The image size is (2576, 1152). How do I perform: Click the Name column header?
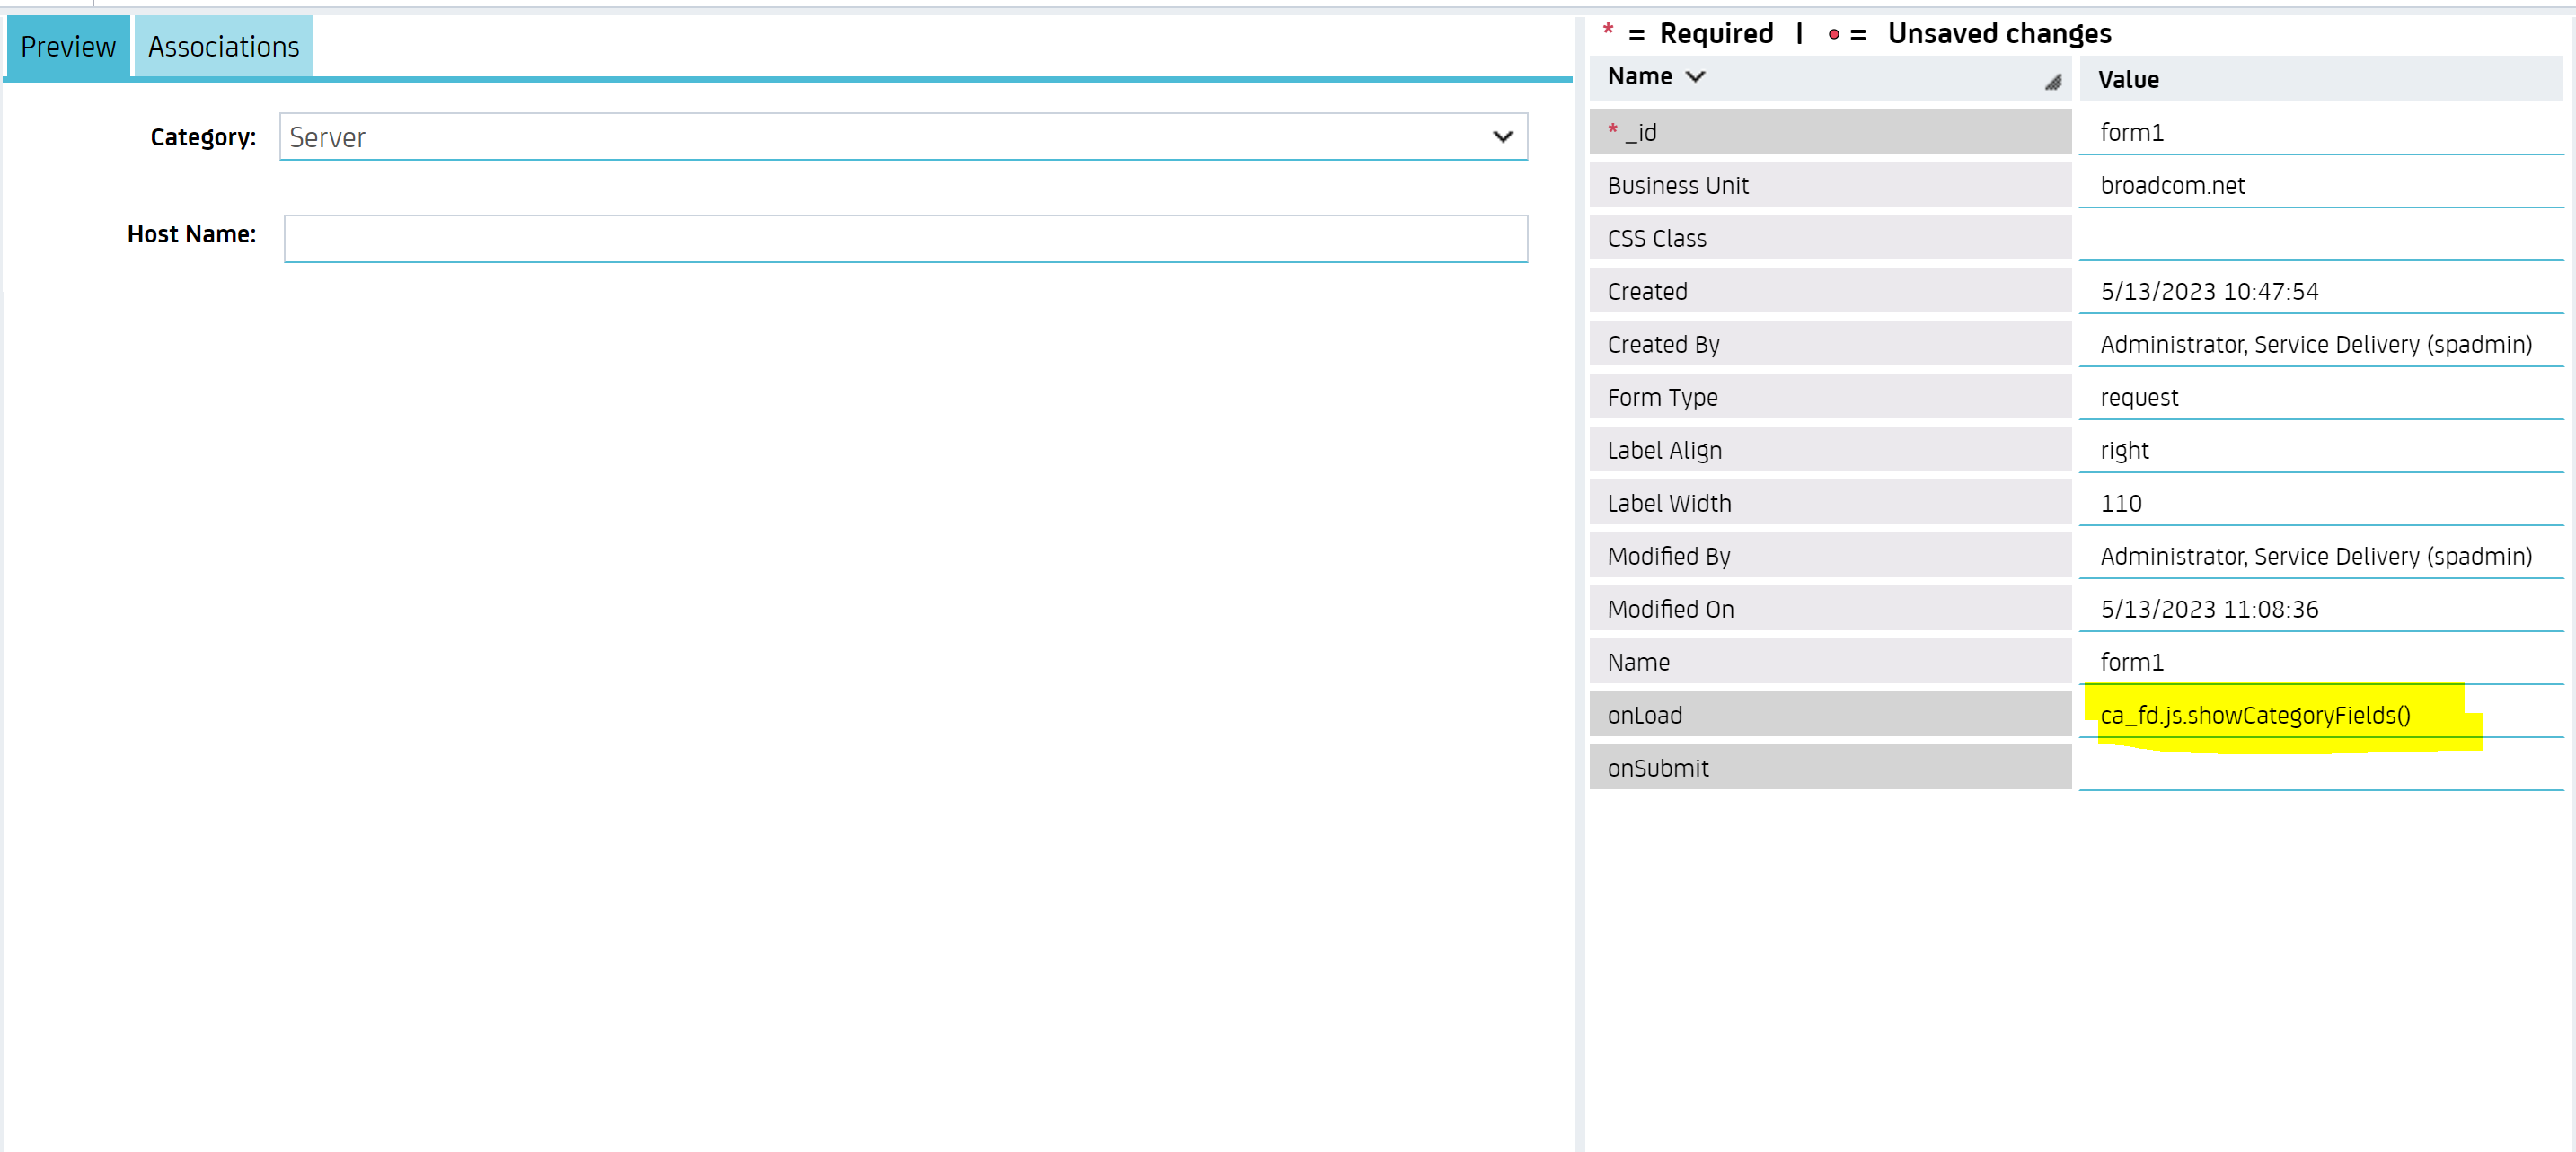pyautogui.click(x=1640, y=76)
